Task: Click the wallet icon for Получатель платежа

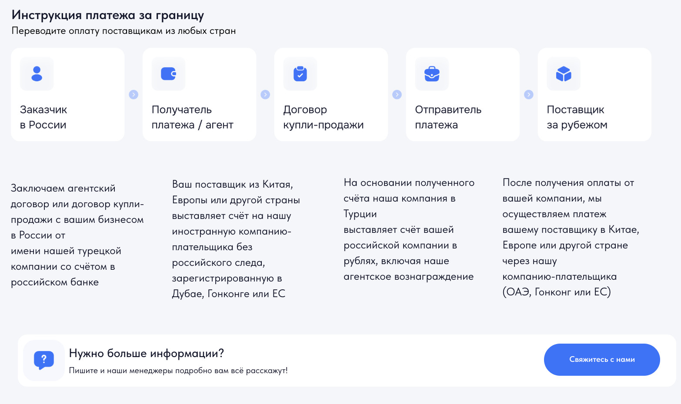Action: point(168,74)
